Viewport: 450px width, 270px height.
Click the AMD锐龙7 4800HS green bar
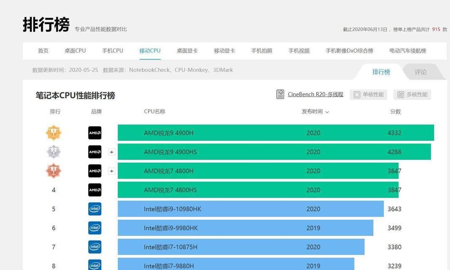click(258, 190)
